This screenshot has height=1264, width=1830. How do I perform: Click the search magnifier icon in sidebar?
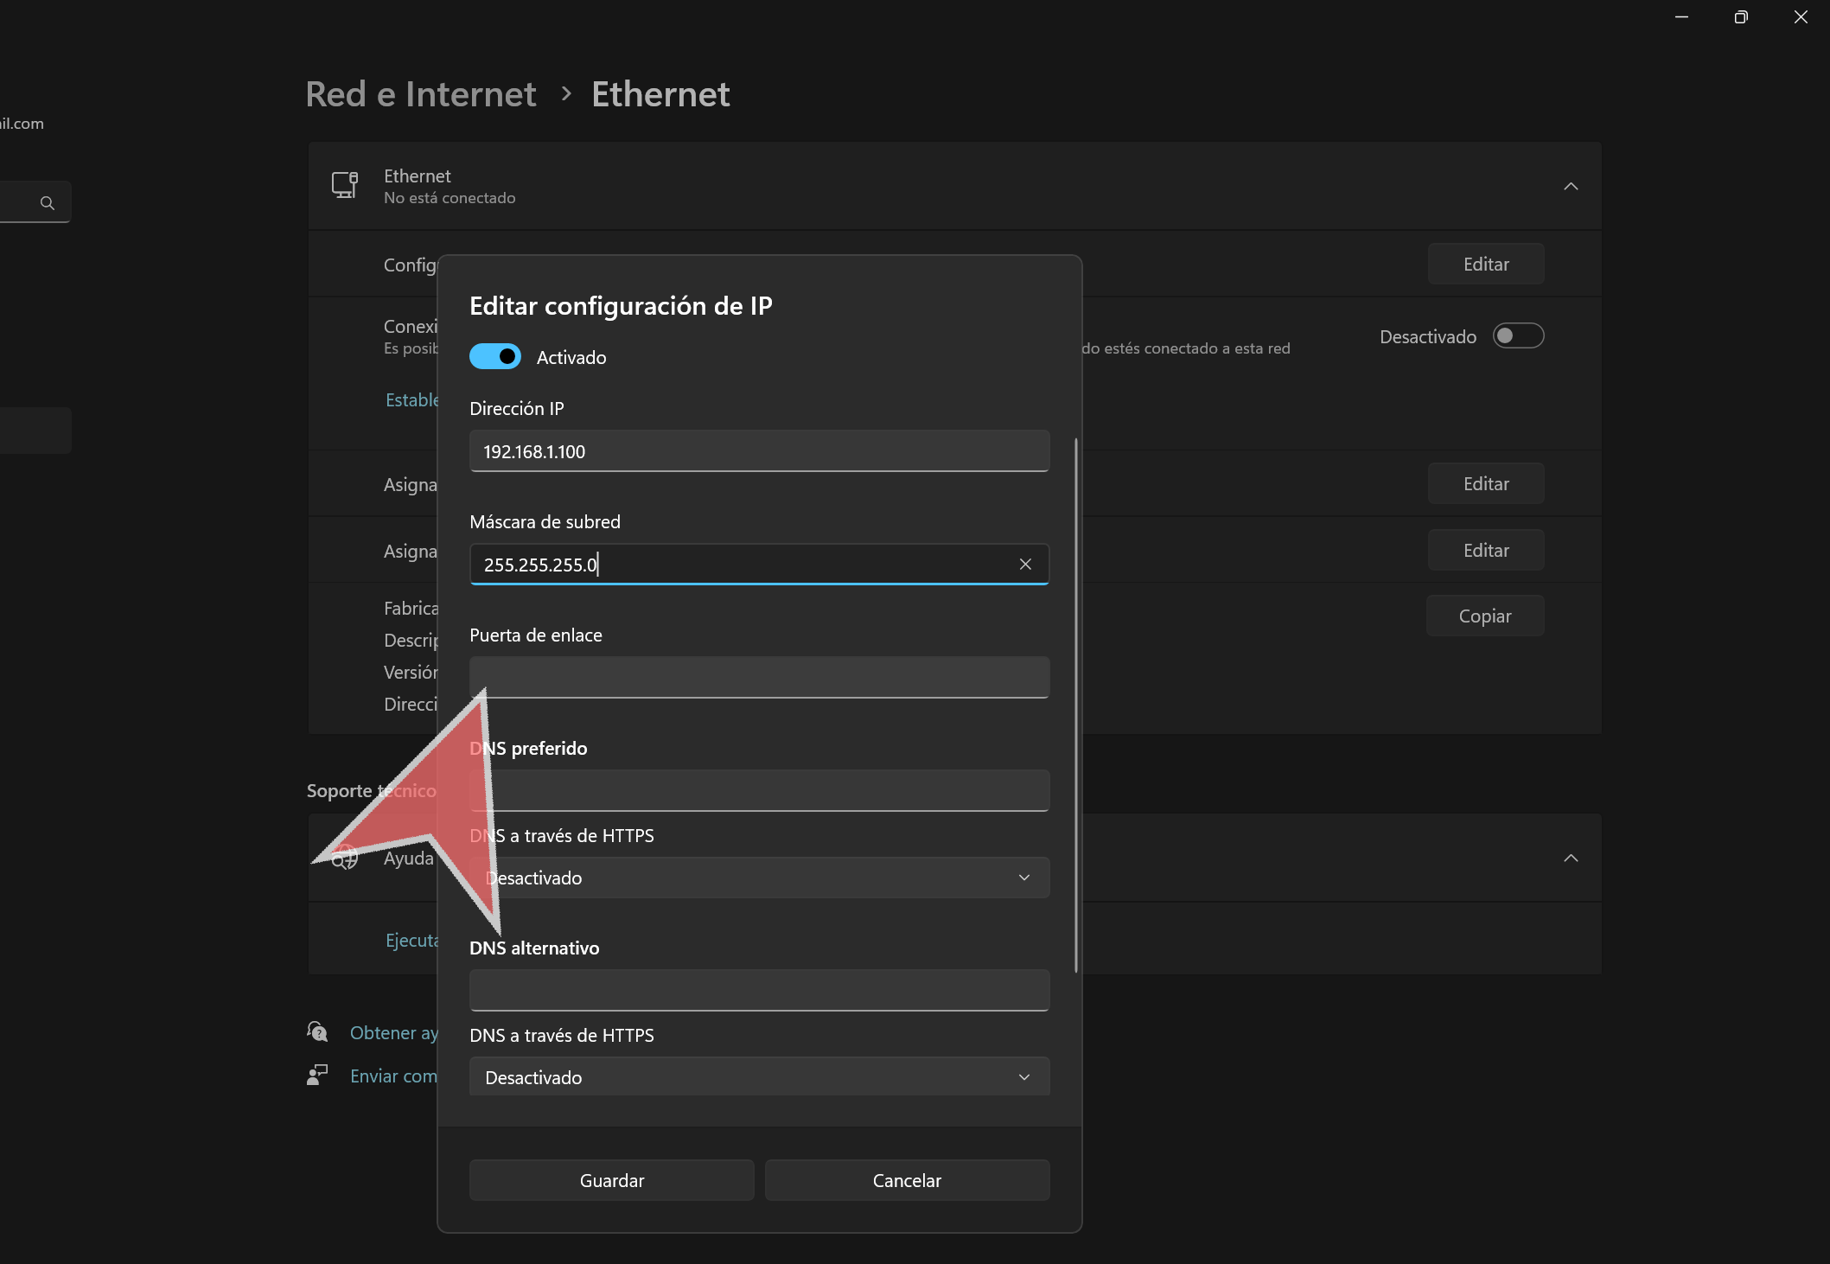(48, 202)
